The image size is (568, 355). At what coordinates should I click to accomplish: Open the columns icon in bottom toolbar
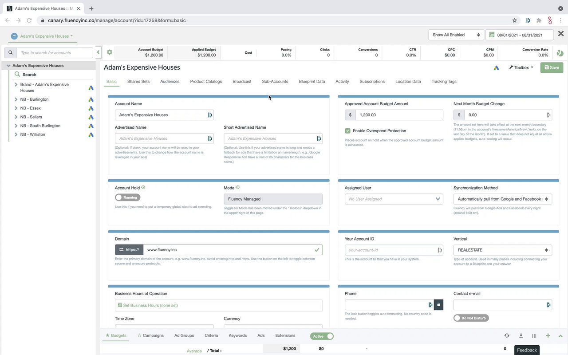(534, 336)
